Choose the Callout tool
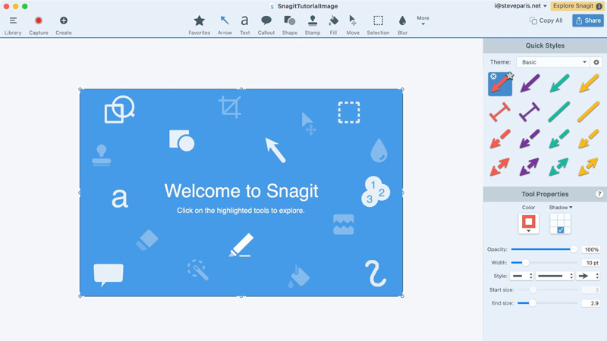Viewport: 607px width, 341px height. tap(266, 26)
